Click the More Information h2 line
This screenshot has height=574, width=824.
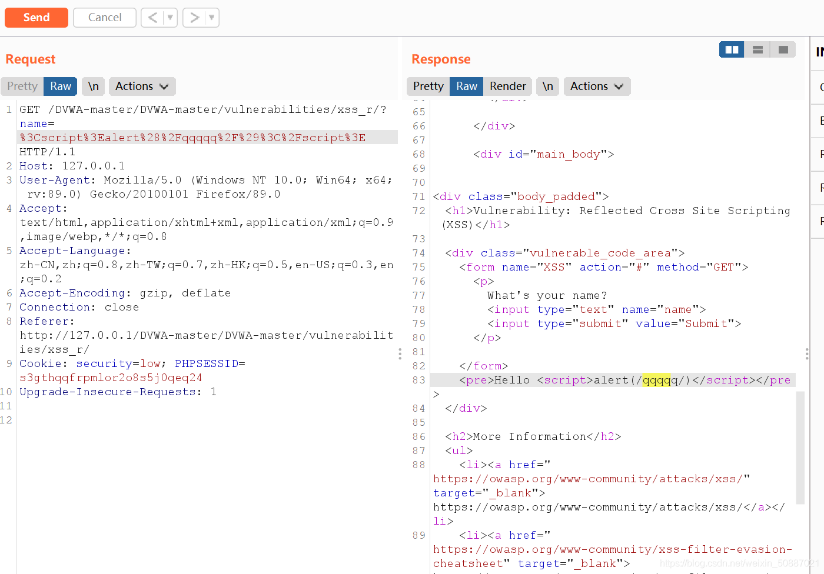[533, 436]
